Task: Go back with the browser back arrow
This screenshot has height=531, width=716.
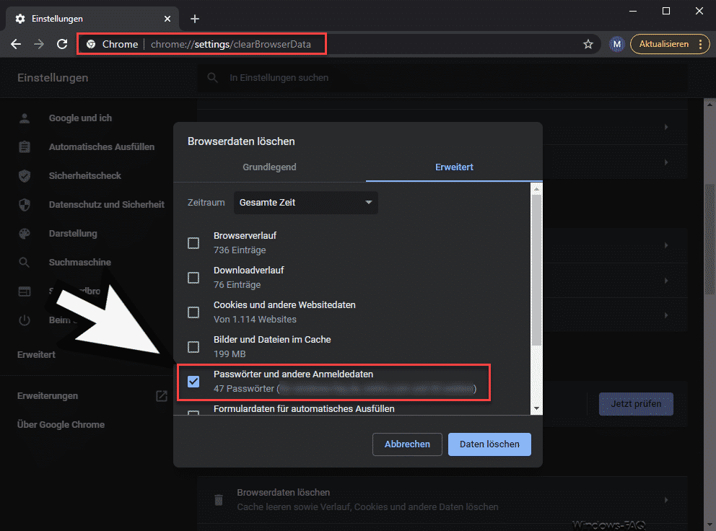Action: 16,44
